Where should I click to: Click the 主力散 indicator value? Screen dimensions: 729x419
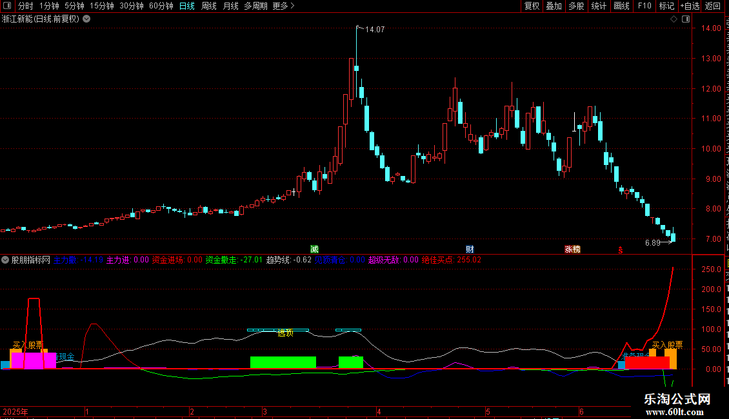(78, 260)
